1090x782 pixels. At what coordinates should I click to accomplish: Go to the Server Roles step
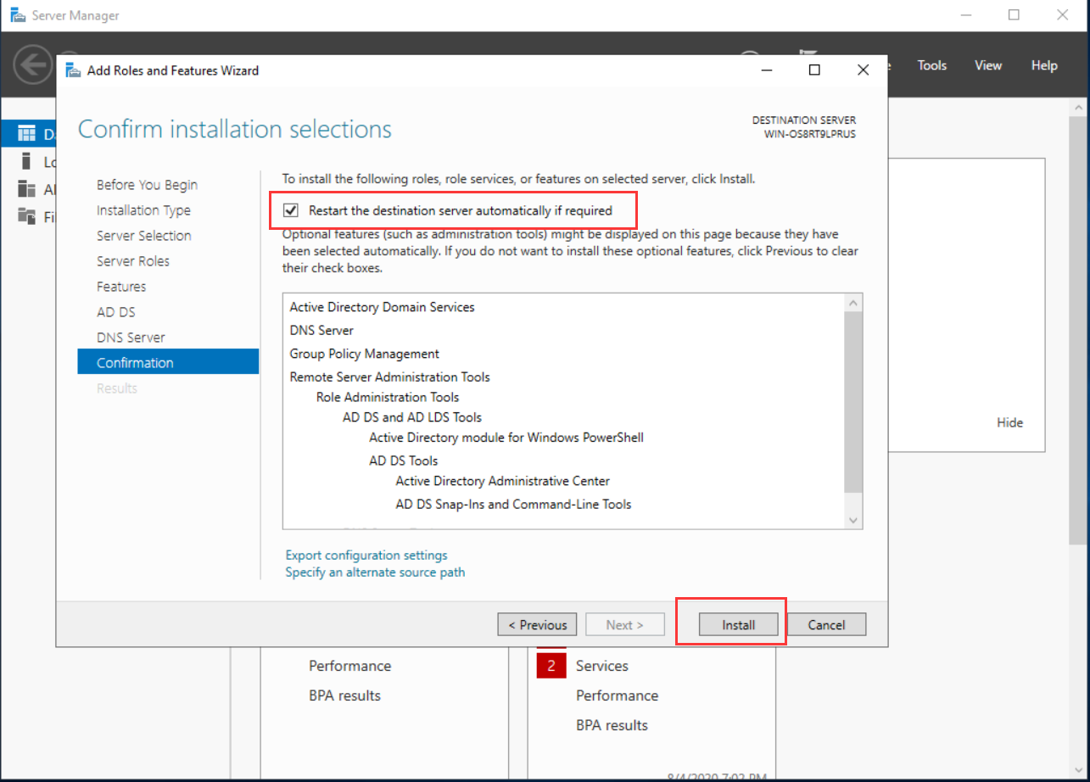(x=133, y=261)
